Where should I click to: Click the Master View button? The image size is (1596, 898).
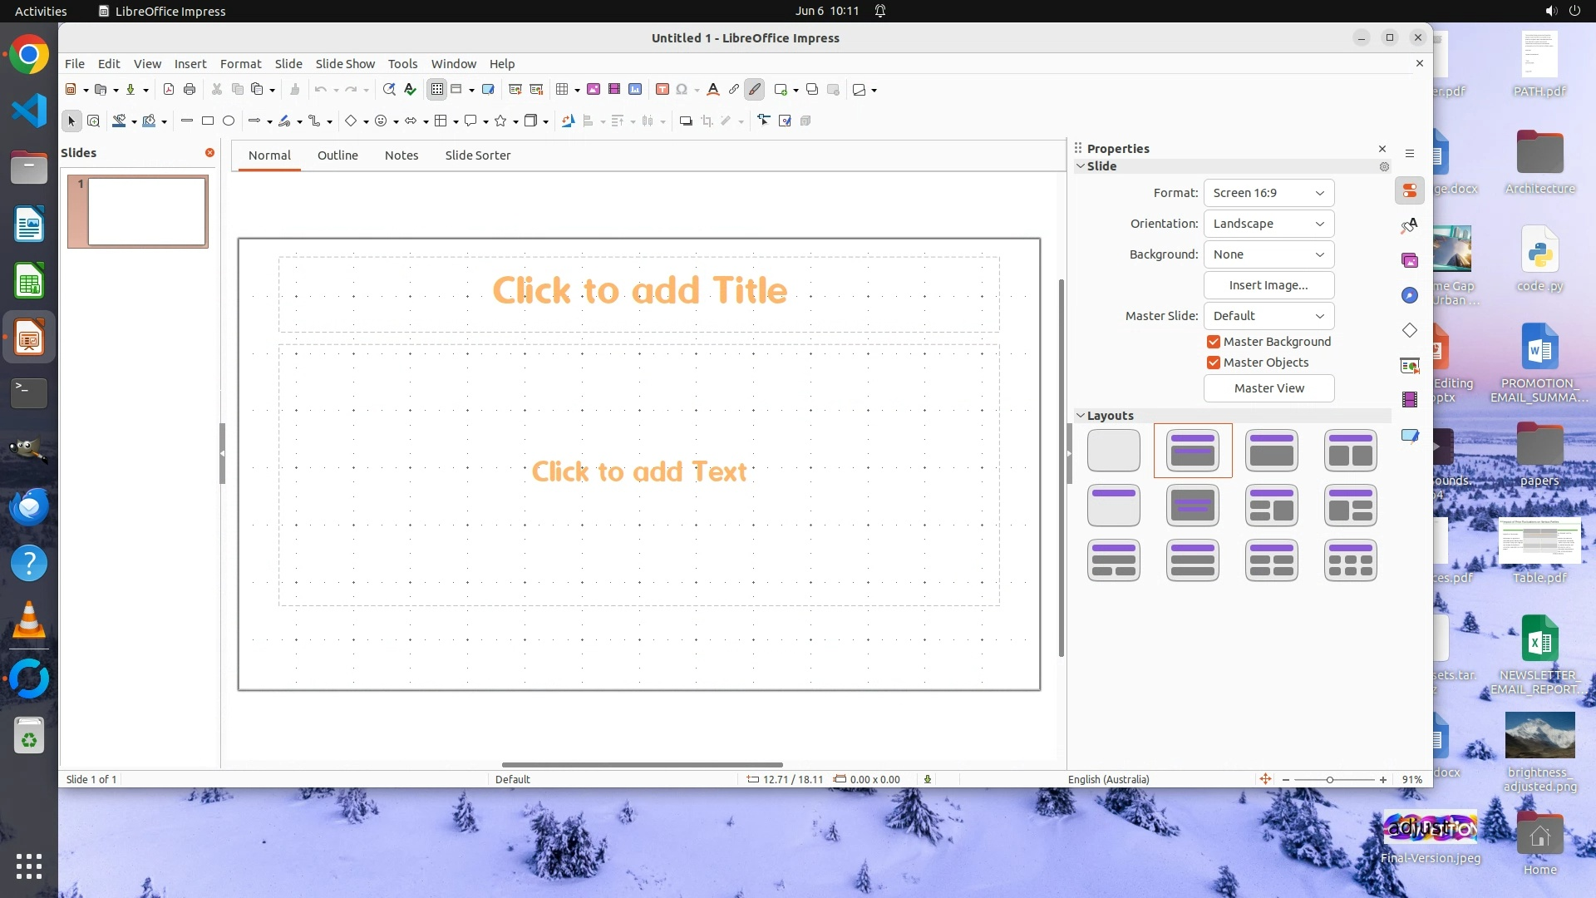coord(1268,388)
